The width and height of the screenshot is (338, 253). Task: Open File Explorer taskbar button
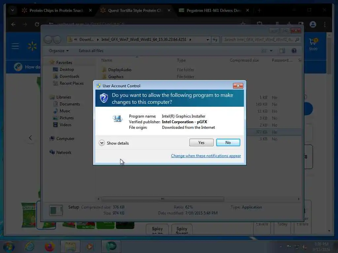70,247
